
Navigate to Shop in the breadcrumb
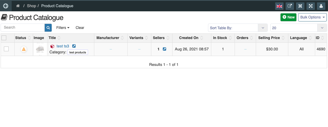[x=31, y=6]
